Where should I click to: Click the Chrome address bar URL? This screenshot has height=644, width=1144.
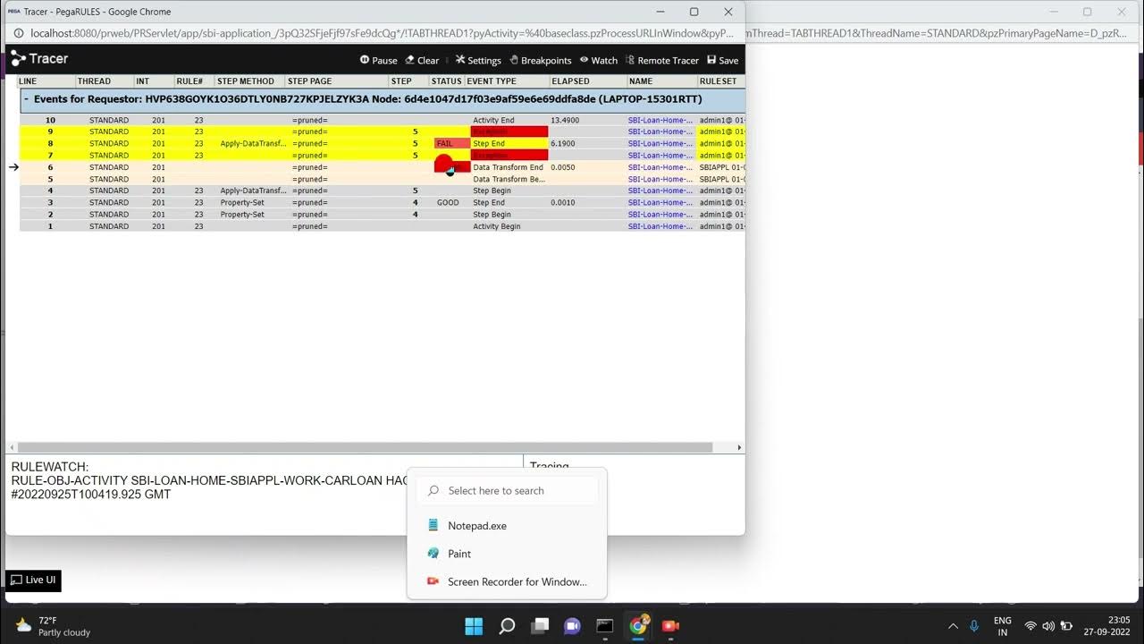(383, 33)
